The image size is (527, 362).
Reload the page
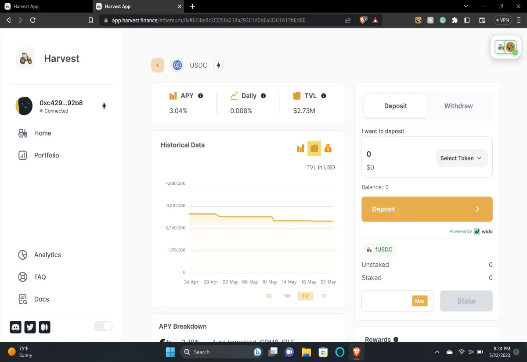pos(33,20)
